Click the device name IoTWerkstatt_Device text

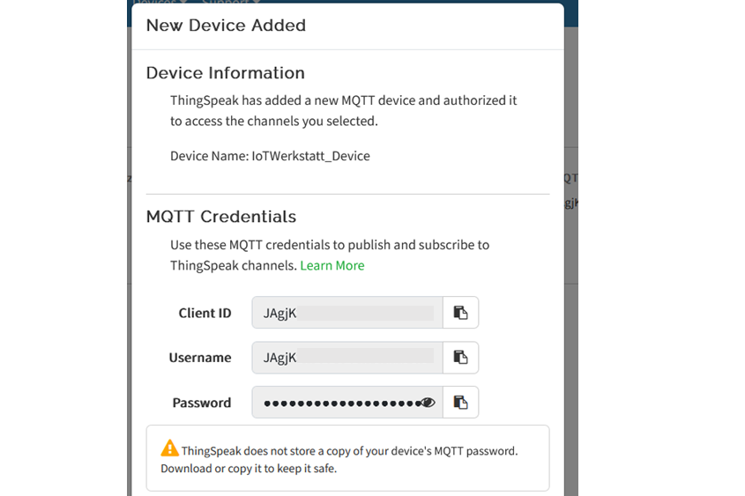270,156
